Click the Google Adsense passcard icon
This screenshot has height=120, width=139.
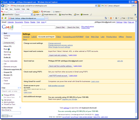coord(43,15)
